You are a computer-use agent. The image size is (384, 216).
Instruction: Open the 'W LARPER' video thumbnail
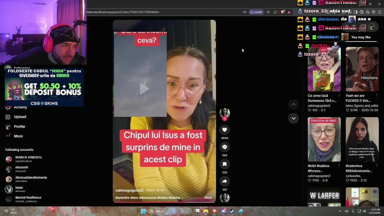tap(324, 197)
